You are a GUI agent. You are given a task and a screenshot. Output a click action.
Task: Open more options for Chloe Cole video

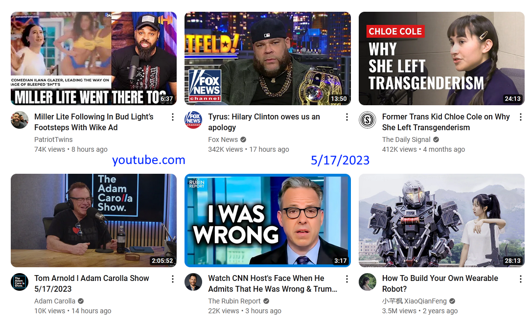pyautogui.click(x=521, y=117)
